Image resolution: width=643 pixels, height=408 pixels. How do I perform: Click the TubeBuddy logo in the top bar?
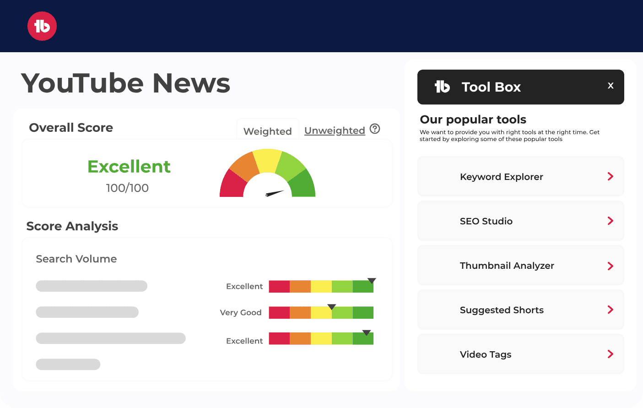pyautogui.click(x=42, y=26)
